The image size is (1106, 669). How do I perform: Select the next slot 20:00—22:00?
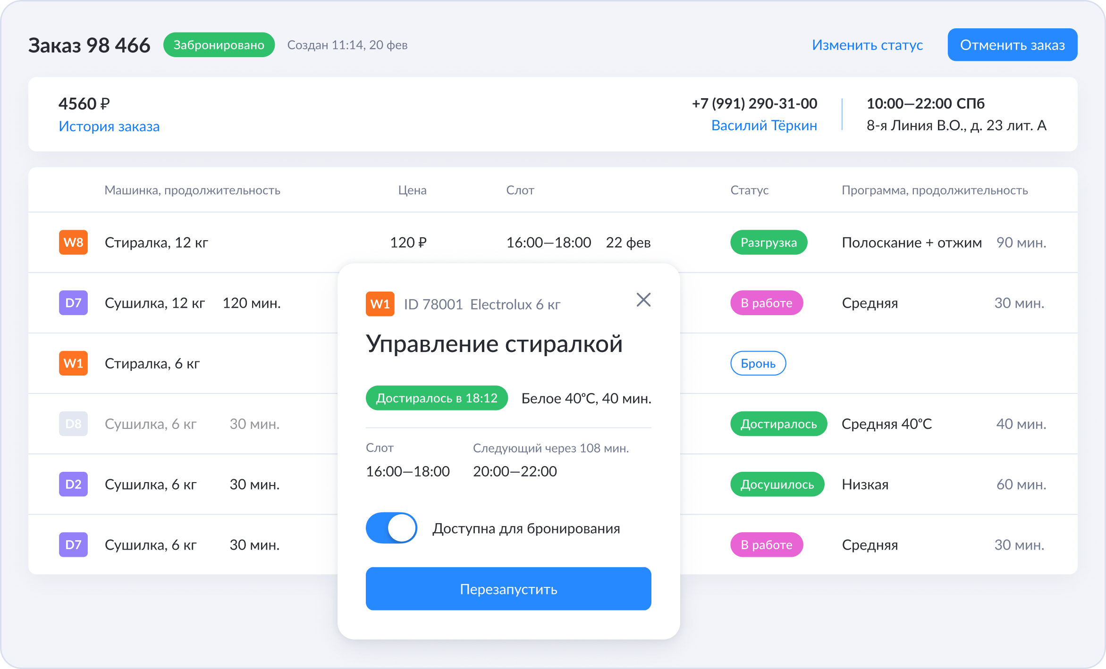515,471
